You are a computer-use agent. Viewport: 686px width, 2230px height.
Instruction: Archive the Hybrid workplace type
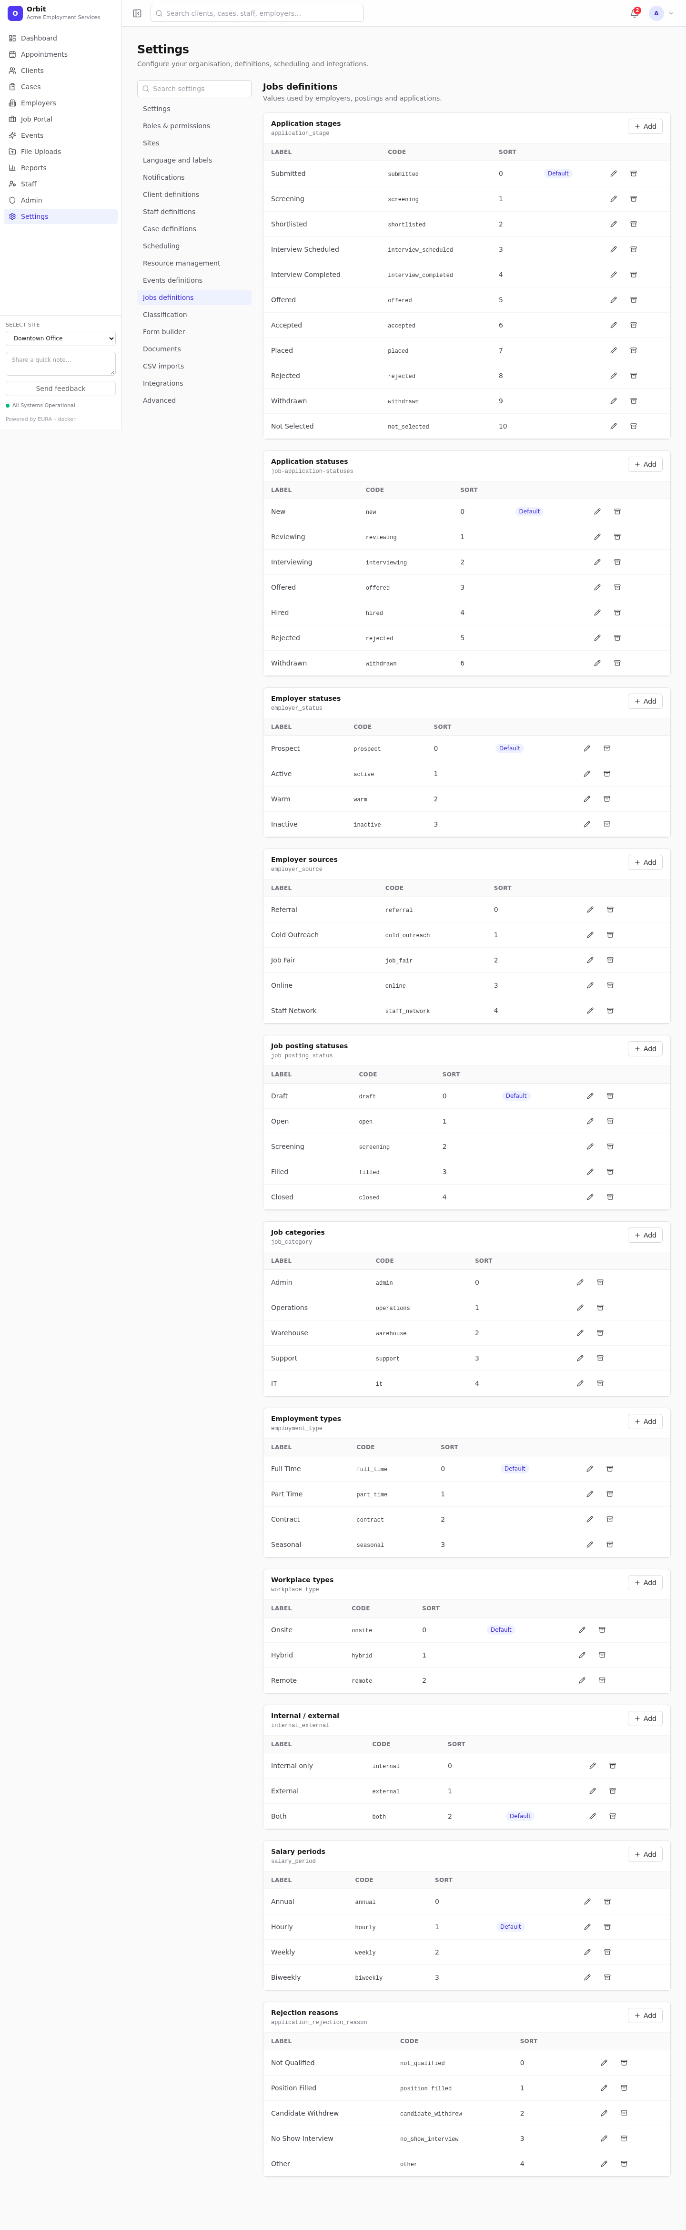point(602,1655)
